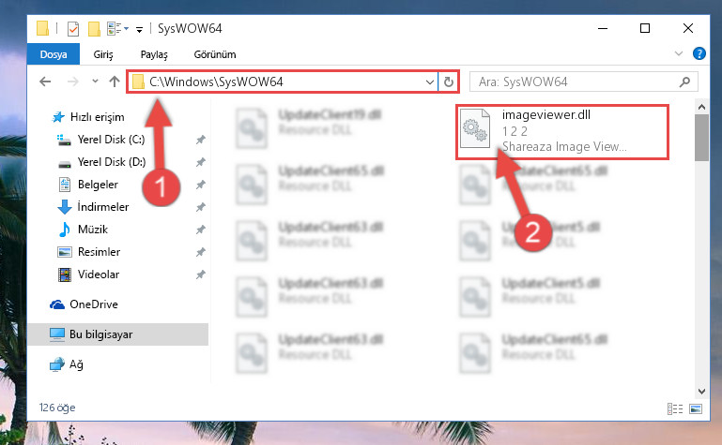
Task: Click the vertical scrollbar thumb
Action: click(x=701, y=138)
